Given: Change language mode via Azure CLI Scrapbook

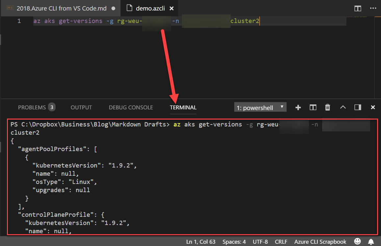Looking at the screenshot, I should pos(320,242).
